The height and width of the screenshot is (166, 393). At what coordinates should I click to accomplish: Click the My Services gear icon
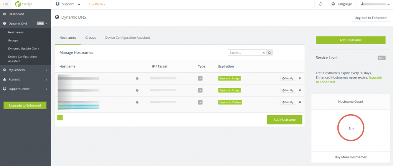coord(5,70)
